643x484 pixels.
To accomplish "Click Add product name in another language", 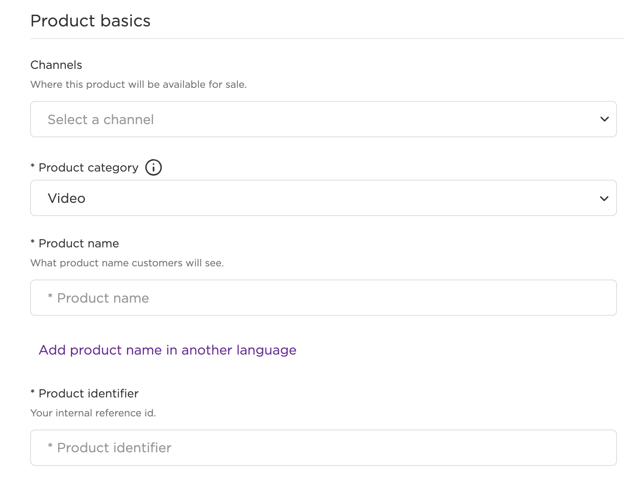I will point(167,350).
